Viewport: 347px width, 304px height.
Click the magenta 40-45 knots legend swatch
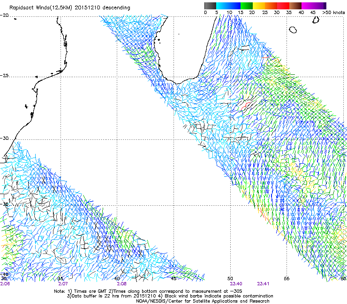pyautogui.click(x=308, y=6)
